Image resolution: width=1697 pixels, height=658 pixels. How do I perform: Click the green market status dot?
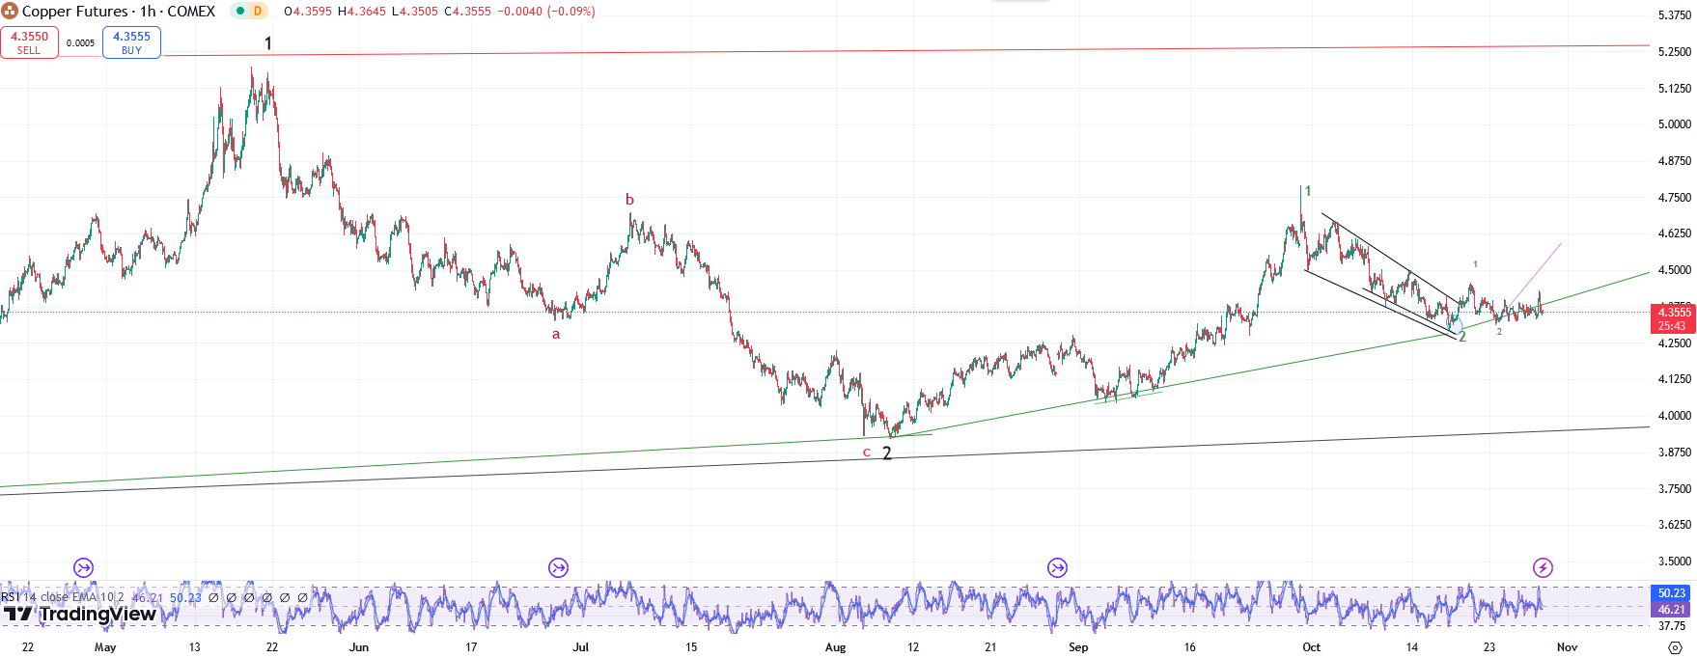238,12
